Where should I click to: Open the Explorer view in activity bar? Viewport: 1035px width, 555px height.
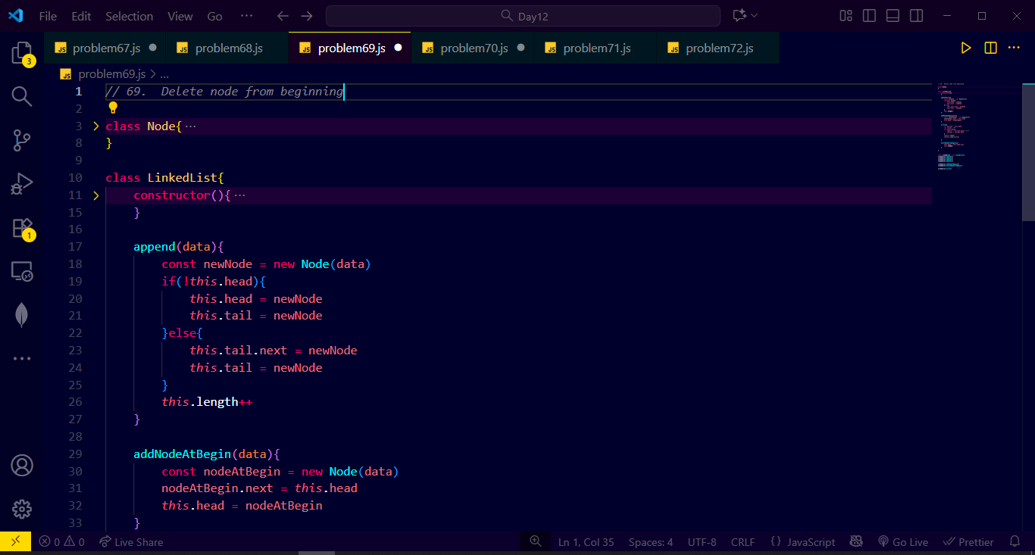(x=22, y=53)
